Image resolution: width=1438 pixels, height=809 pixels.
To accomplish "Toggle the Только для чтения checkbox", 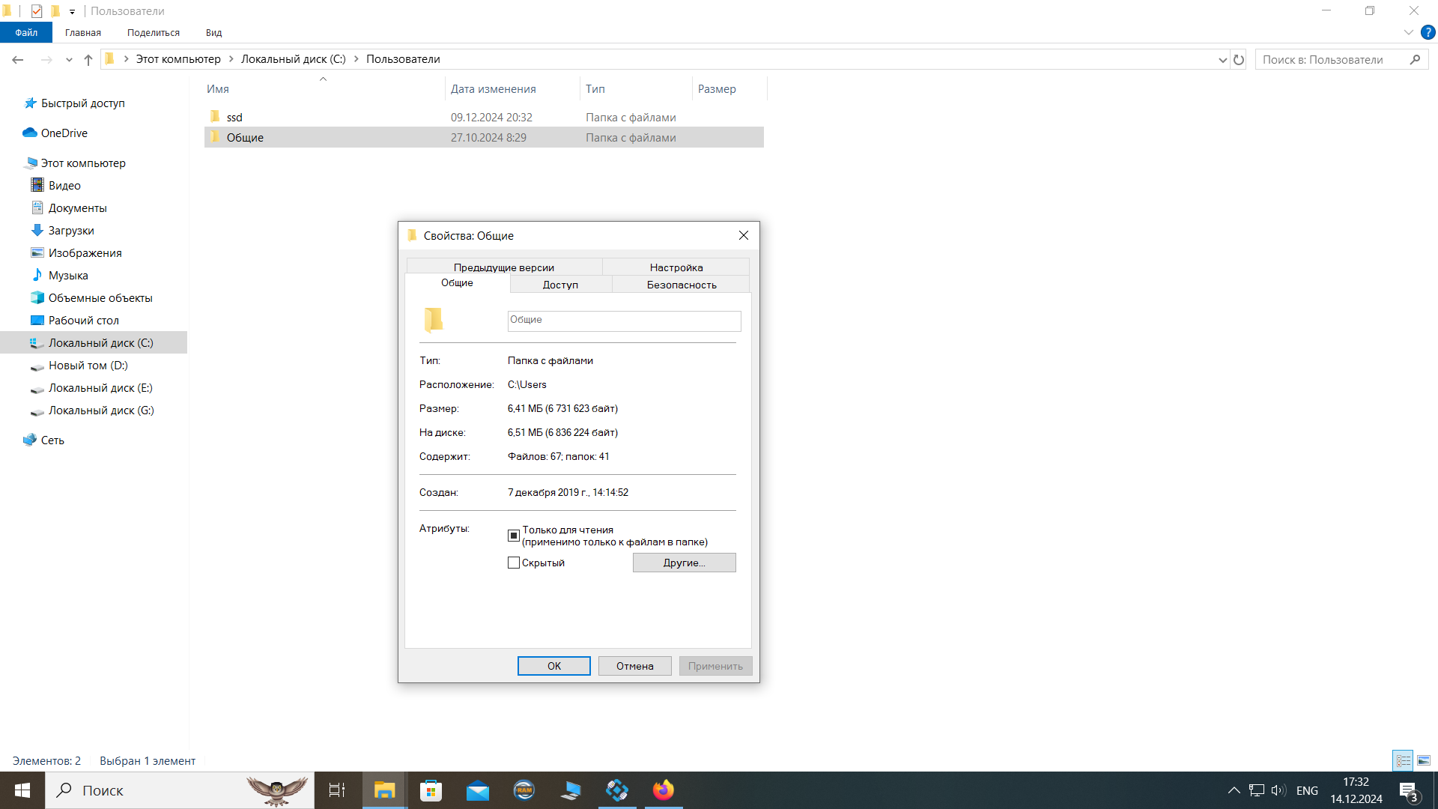I will click(514, 536).
